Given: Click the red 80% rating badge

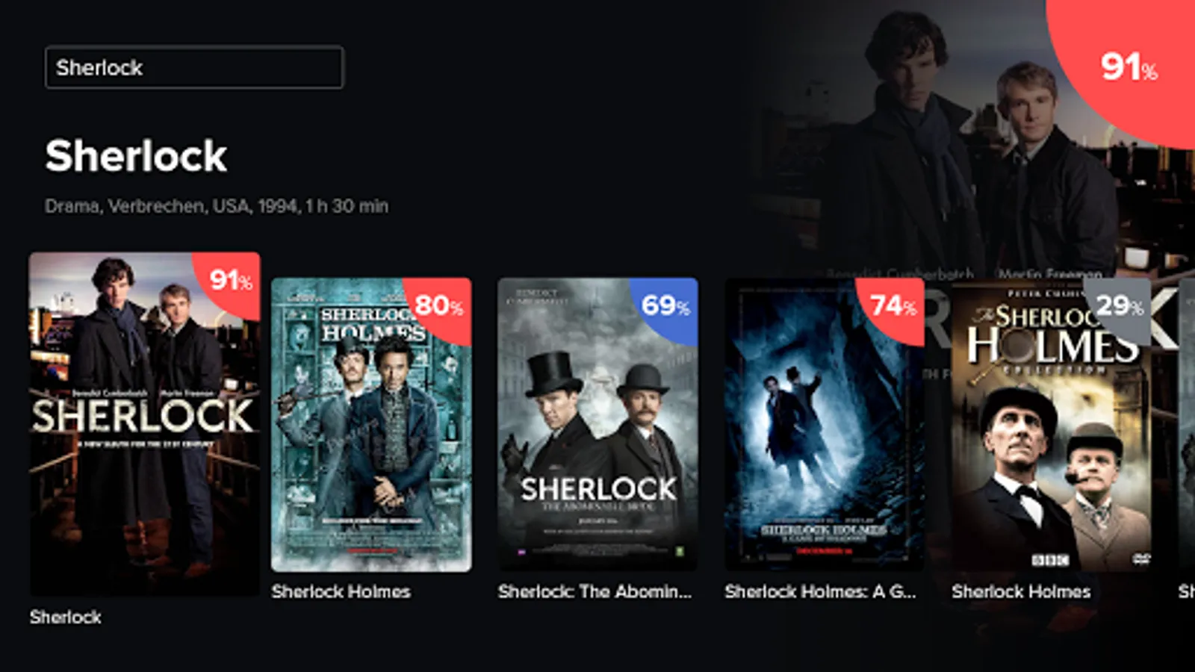Looking at the screenshot, I should click(439, 305).
